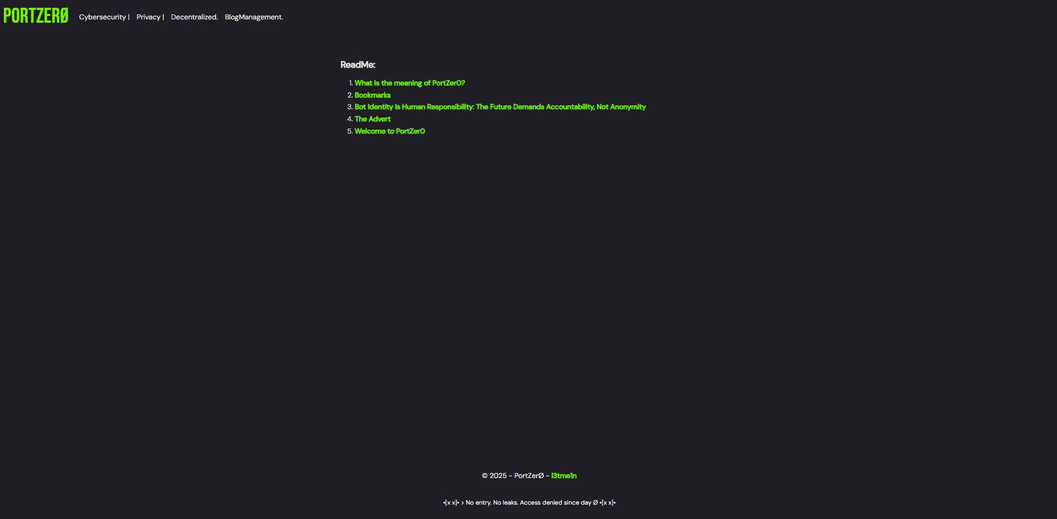
Task: Read the 'Bot Identity Is Human Responsibility' article
Action: tap(500, 107)
